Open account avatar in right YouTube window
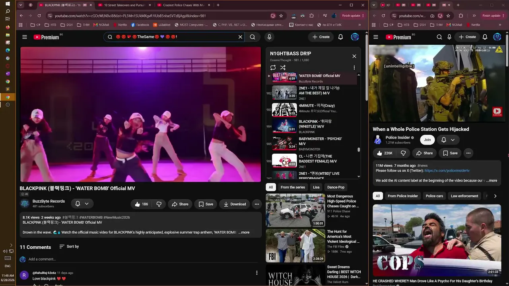 coord(497,37)
